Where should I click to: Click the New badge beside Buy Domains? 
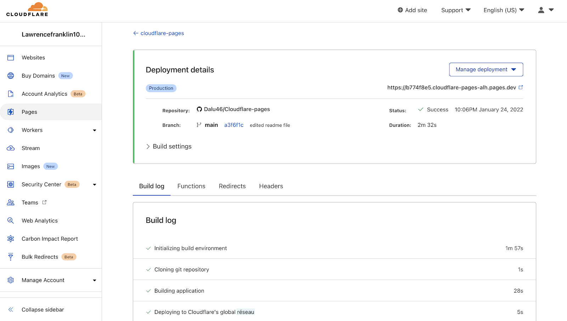[x=66, y=76]
